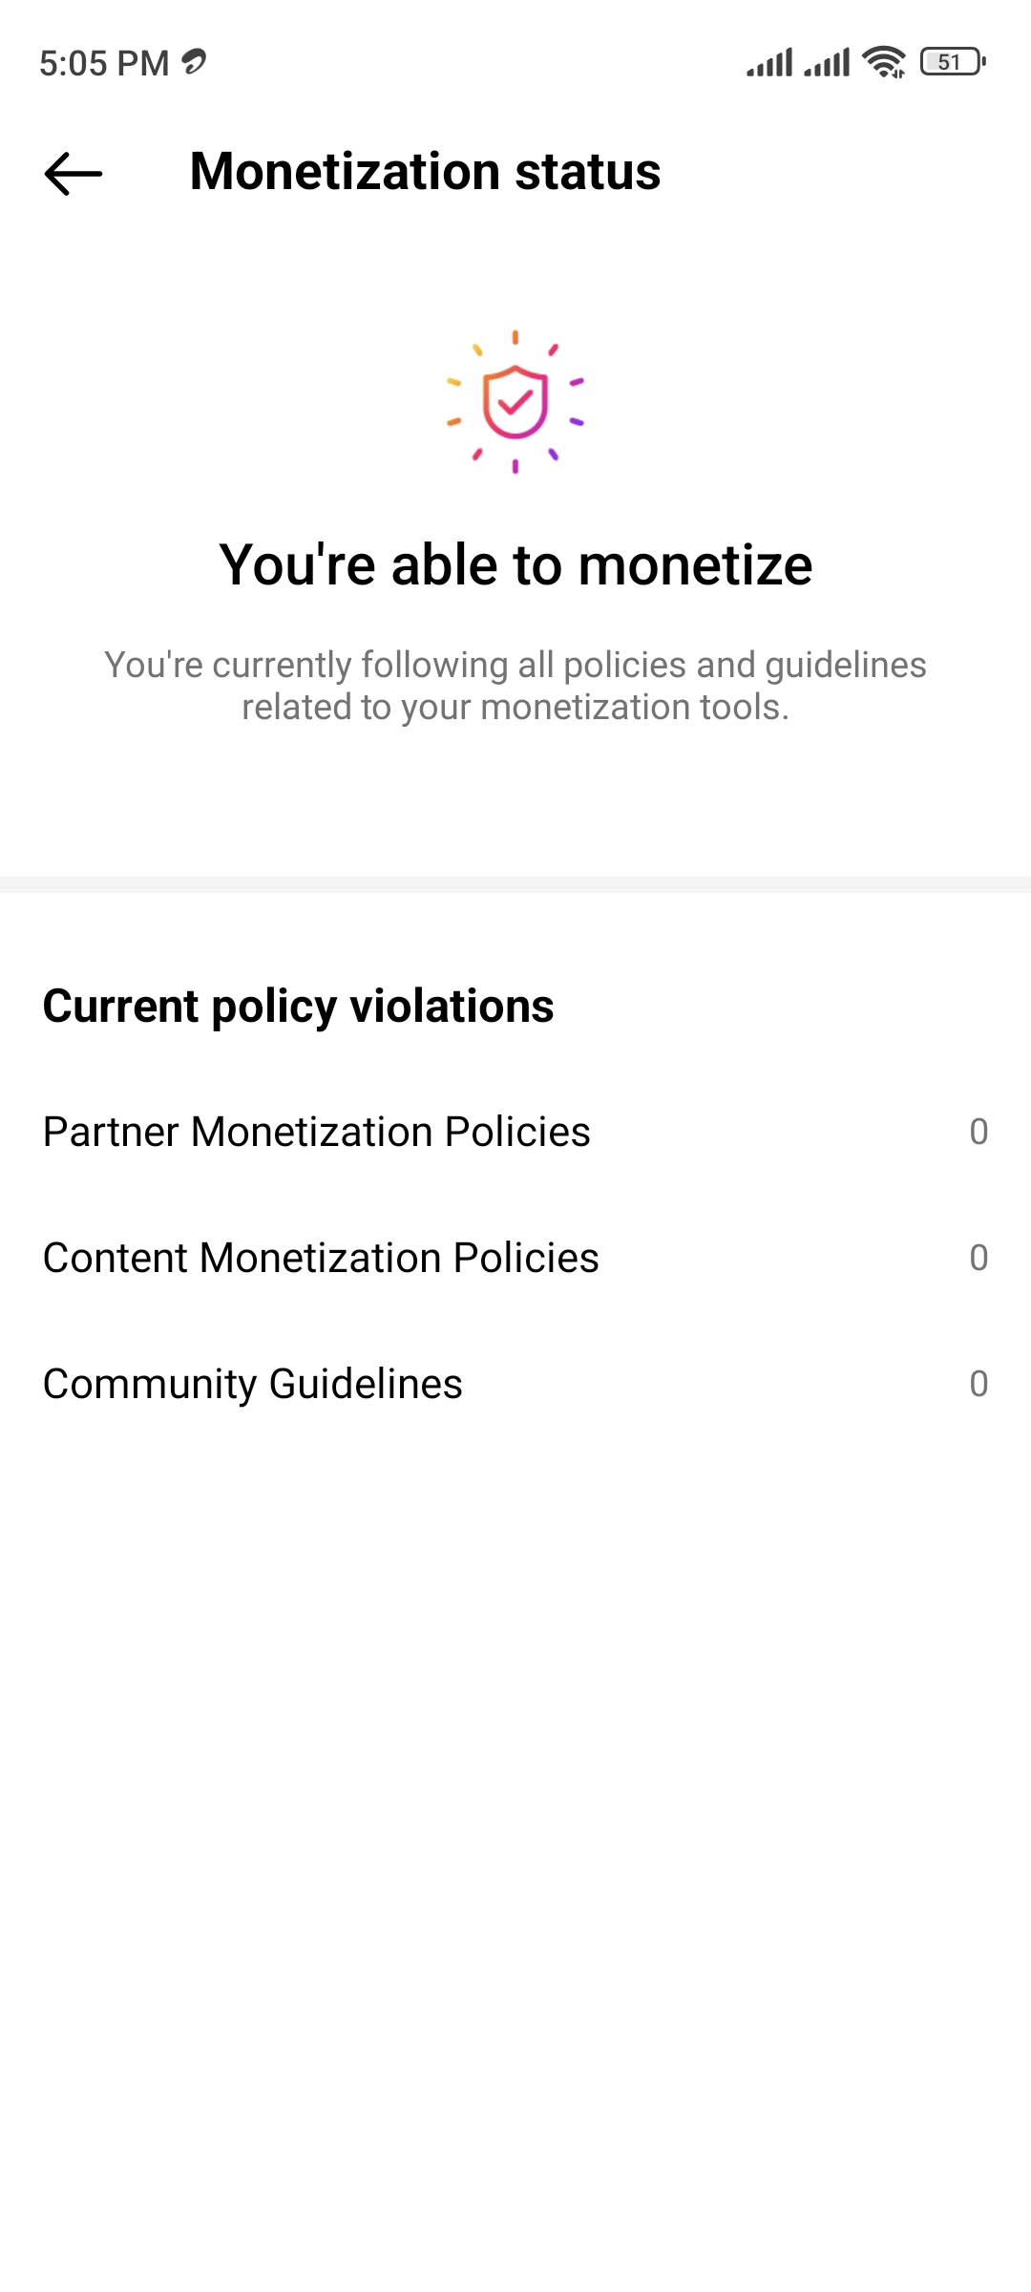
Task: Tap the Monetization status title
Action: [425, 172]
